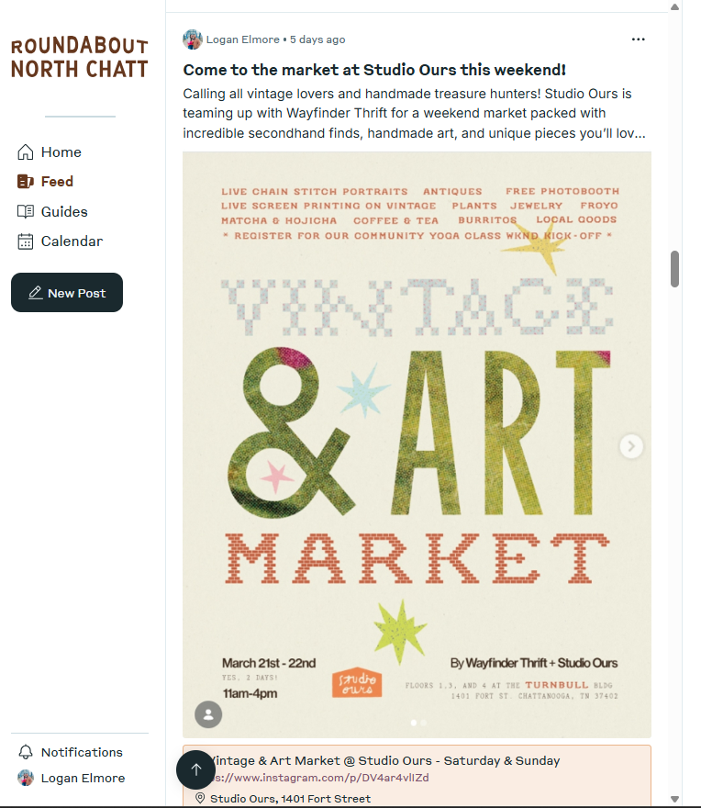
Task: Click the location pin icon
Action: 200,799
